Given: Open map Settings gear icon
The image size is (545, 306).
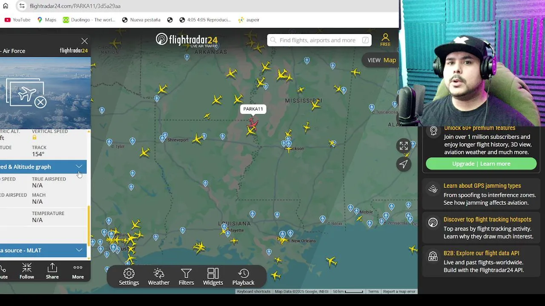Looking at the screenshot, I should (129, 277).
